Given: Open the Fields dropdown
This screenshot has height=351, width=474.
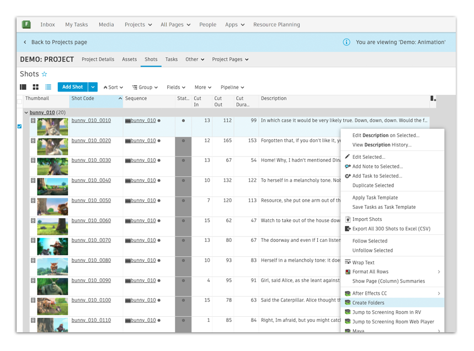Looking at the screenshot, I should click(176, 87).
